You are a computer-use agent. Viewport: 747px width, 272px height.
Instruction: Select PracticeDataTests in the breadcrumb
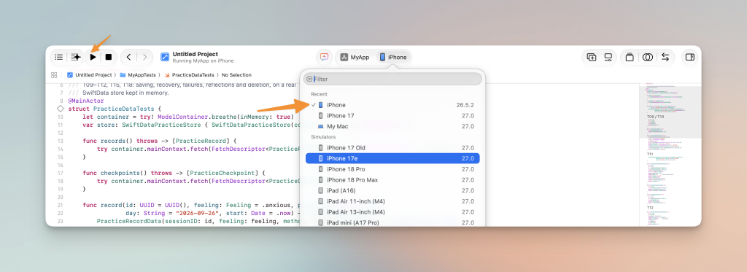(189, 75)
